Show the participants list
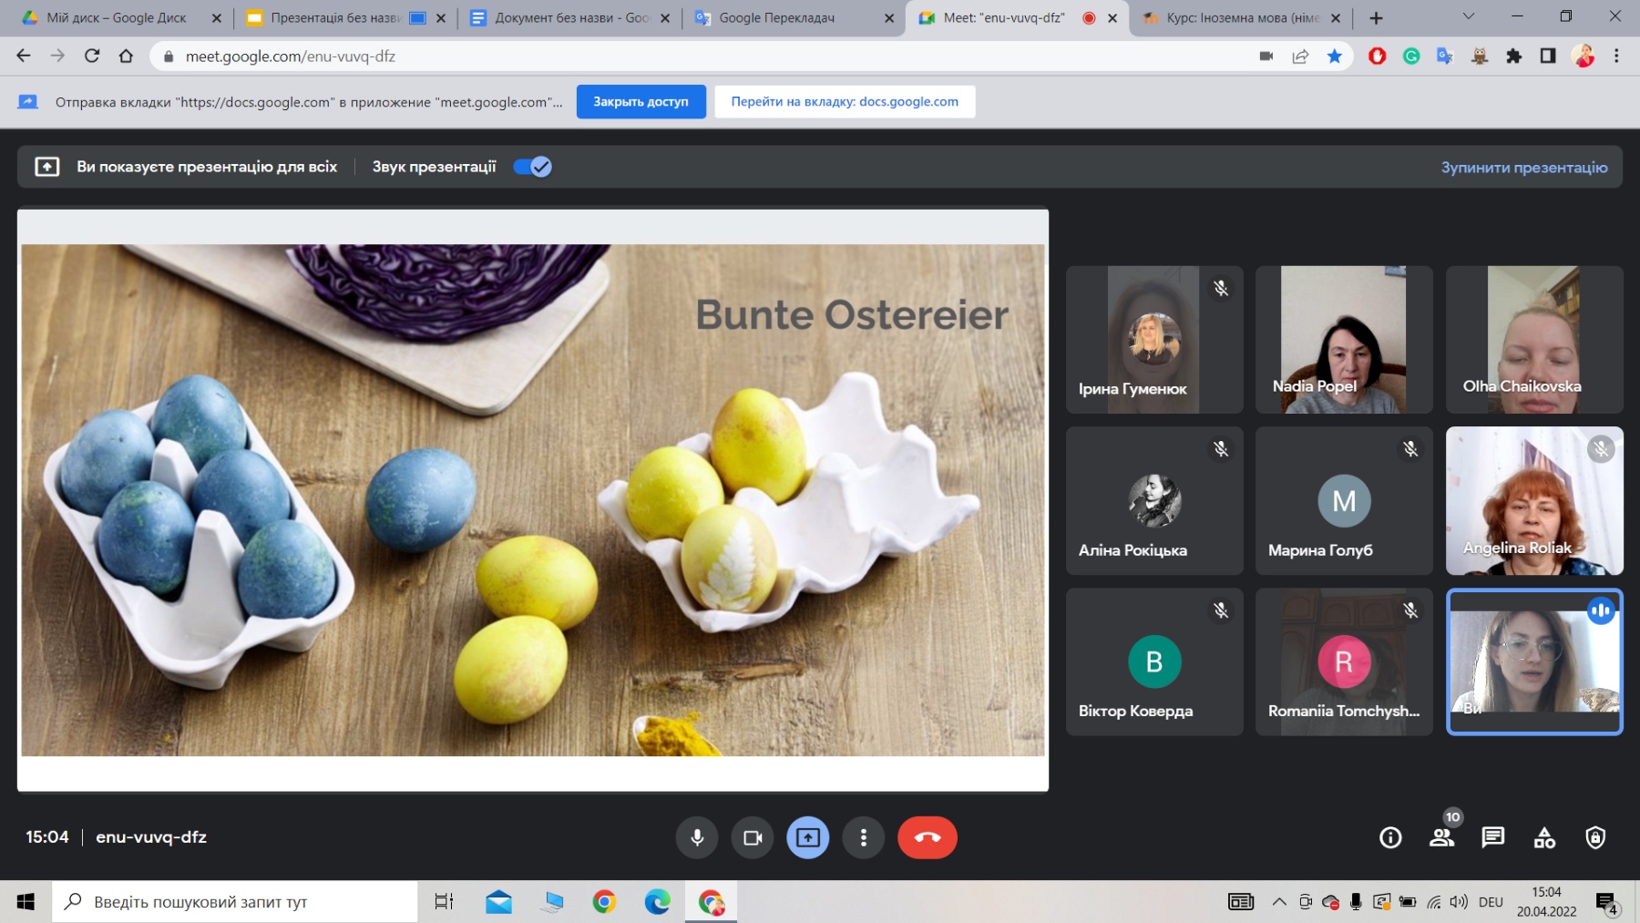The width and height of the screenshot is (1640, 923). 1441,837
